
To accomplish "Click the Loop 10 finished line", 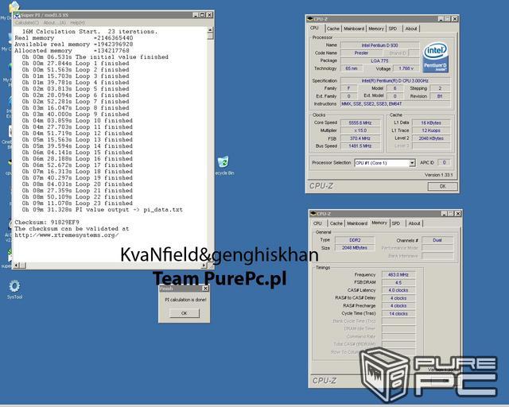I will (x=77, y=120).
